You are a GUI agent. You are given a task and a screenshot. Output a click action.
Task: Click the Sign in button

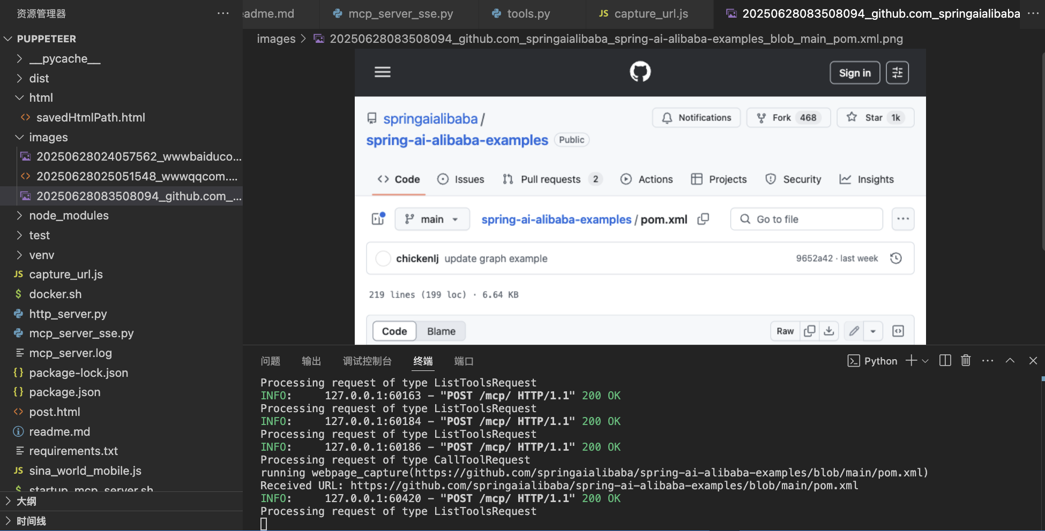pos(855,73)
